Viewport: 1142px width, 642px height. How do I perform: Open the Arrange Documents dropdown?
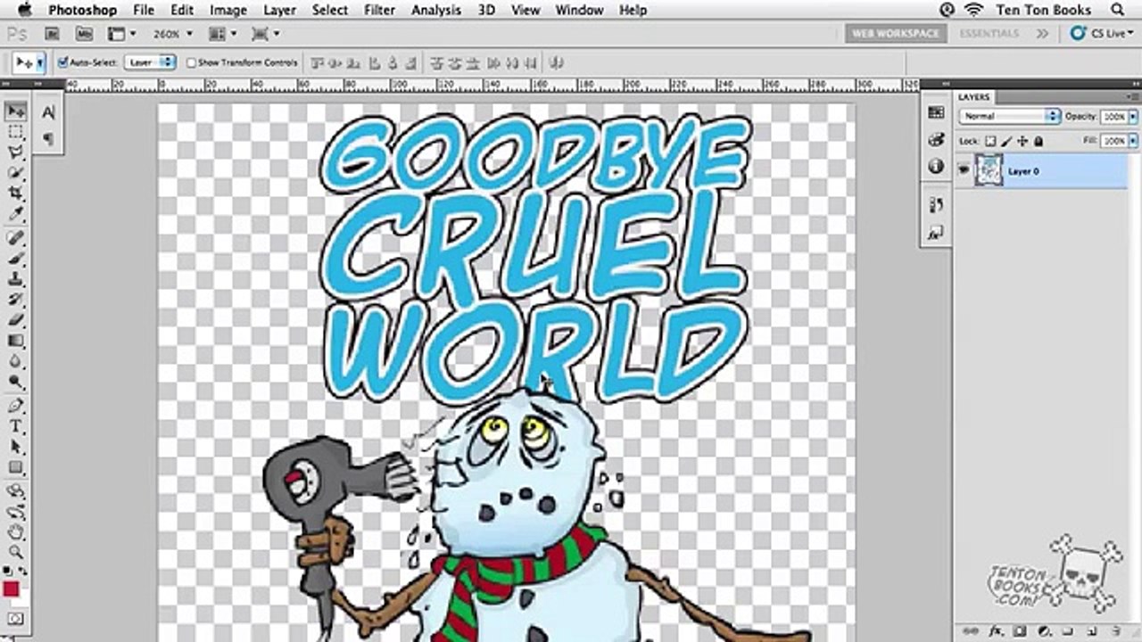pyautogui.click(x=221, y=34)
